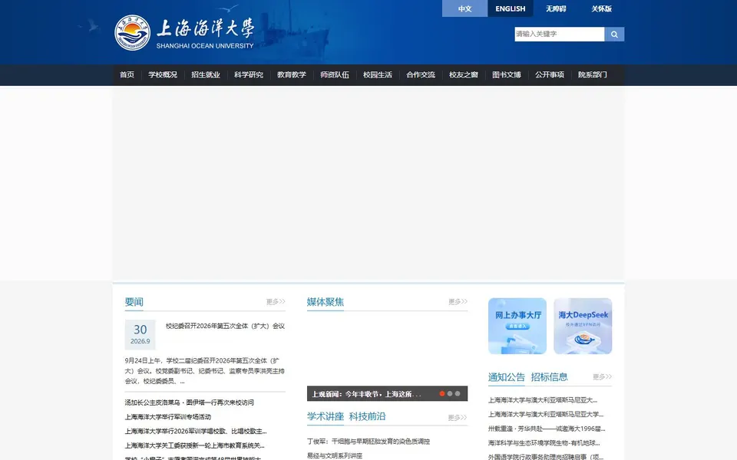Open notice 外国语学院行政事务助理岗招聘启事
737x460 pixels.
click(545, 457)
